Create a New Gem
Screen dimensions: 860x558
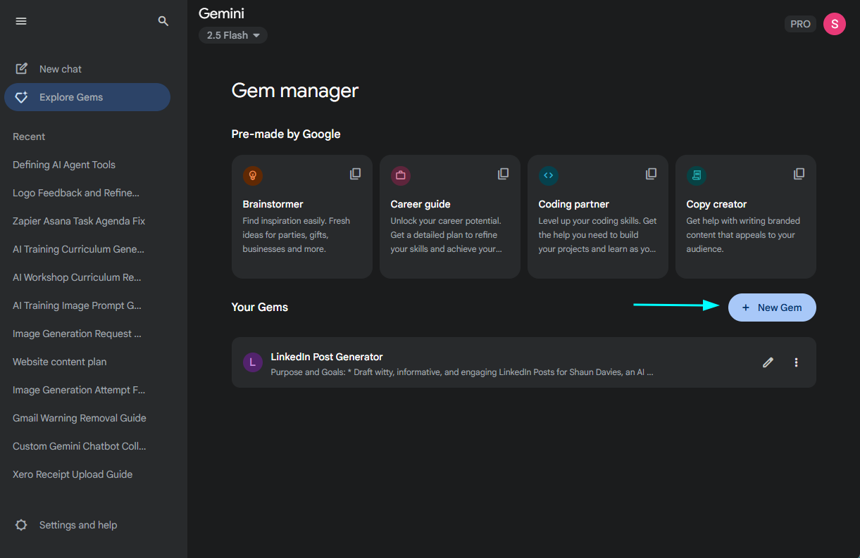click(772, 307)
